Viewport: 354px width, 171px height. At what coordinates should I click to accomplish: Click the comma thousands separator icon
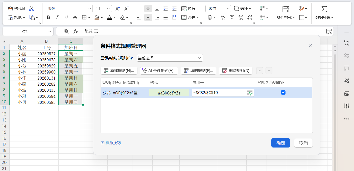[x=232, y=17]
